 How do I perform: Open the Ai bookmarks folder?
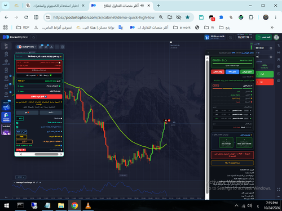pos(209,28)
